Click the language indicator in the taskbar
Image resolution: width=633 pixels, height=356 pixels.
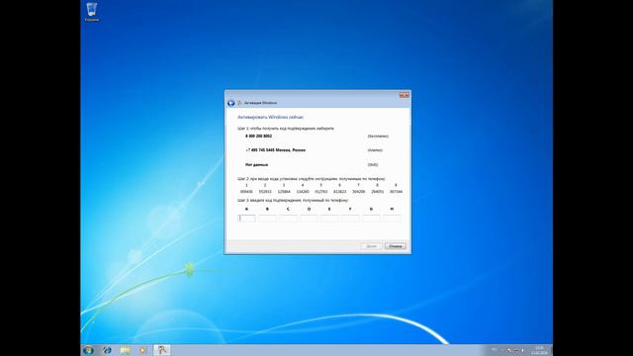(495, 350)
